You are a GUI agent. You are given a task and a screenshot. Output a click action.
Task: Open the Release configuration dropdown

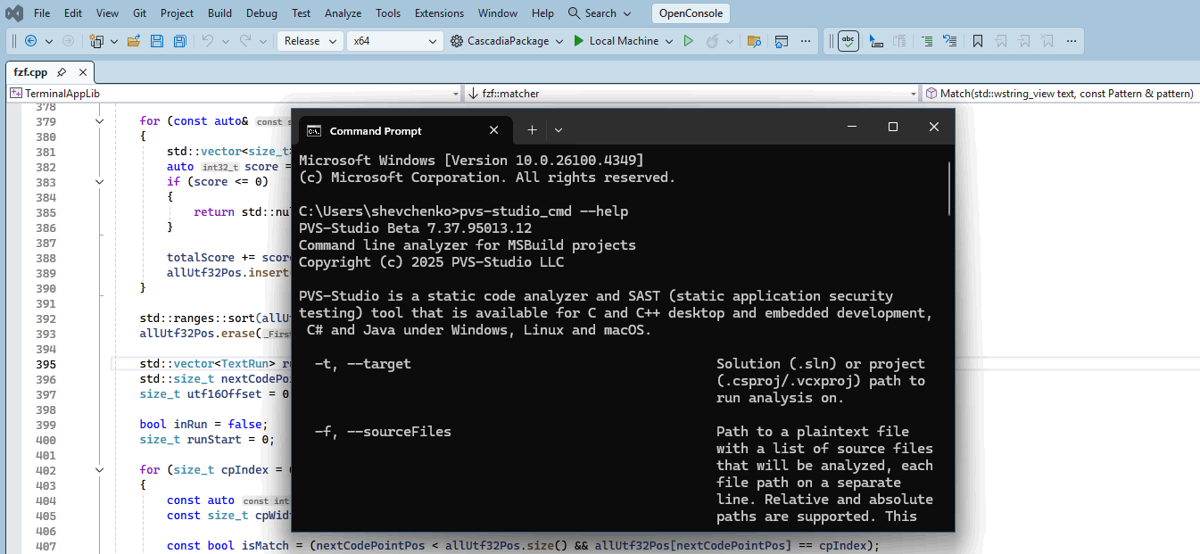tap(310, 40)
